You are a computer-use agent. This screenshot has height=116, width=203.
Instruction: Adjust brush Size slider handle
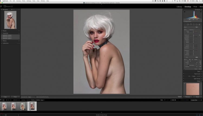pyautogui.click(x=190, y=61)
